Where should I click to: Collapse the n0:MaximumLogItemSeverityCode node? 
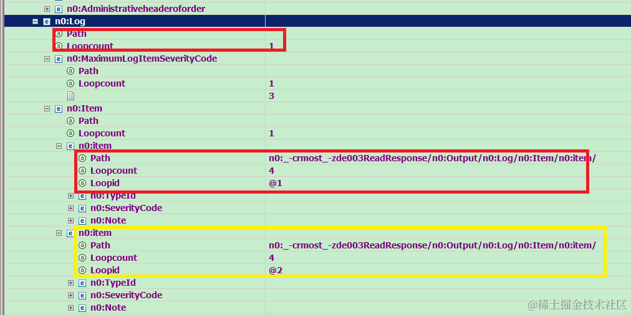point(47,59)
